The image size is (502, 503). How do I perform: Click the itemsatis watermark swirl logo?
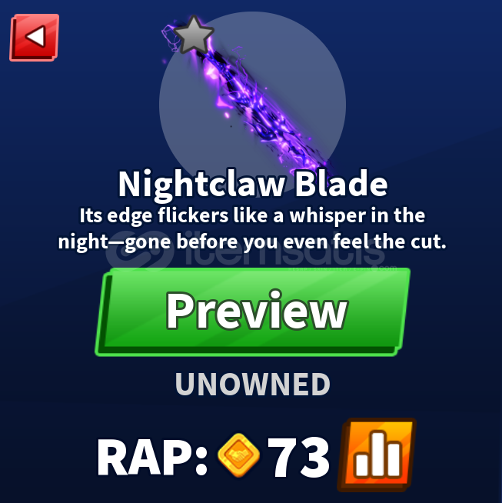click(140, 249)
